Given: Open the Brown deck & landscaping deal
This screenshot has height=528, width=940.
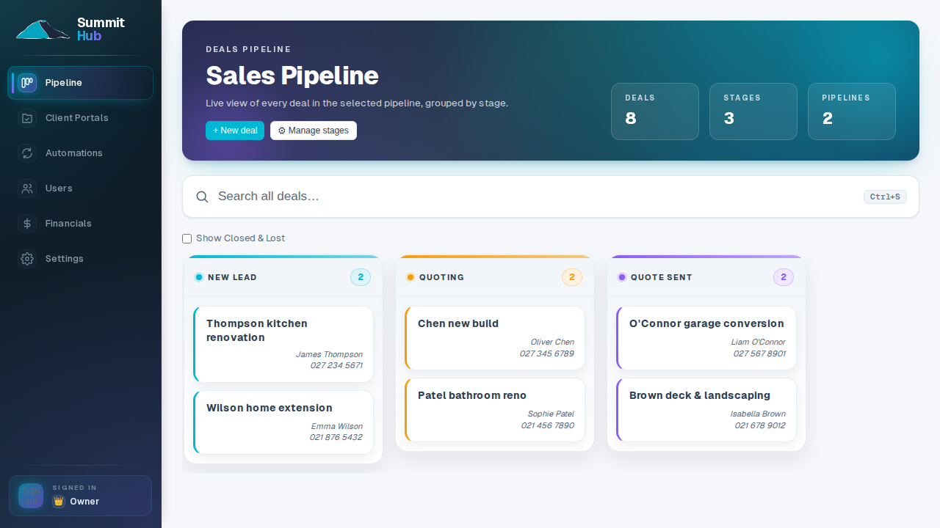Looking at the screenshot, I should [x=706, y=410].
